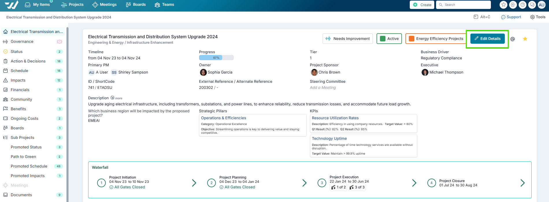Click the Ongoing Costs icon
549x202 pixels.
(x=5, y=118)
